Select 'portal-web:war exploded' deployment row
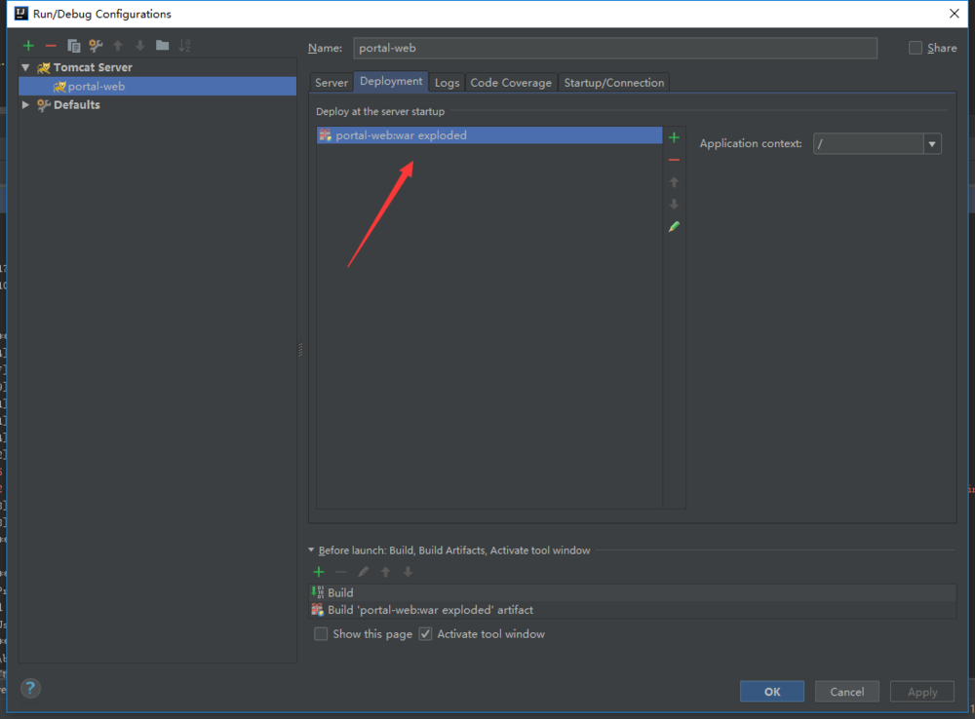 coord(489,135)
